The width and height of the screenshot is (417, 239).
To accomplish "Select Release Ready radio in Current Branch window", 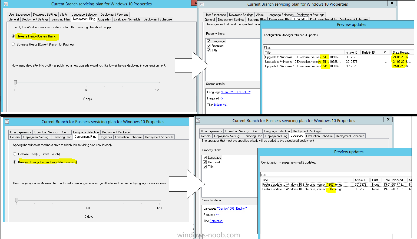I will 13,36.
